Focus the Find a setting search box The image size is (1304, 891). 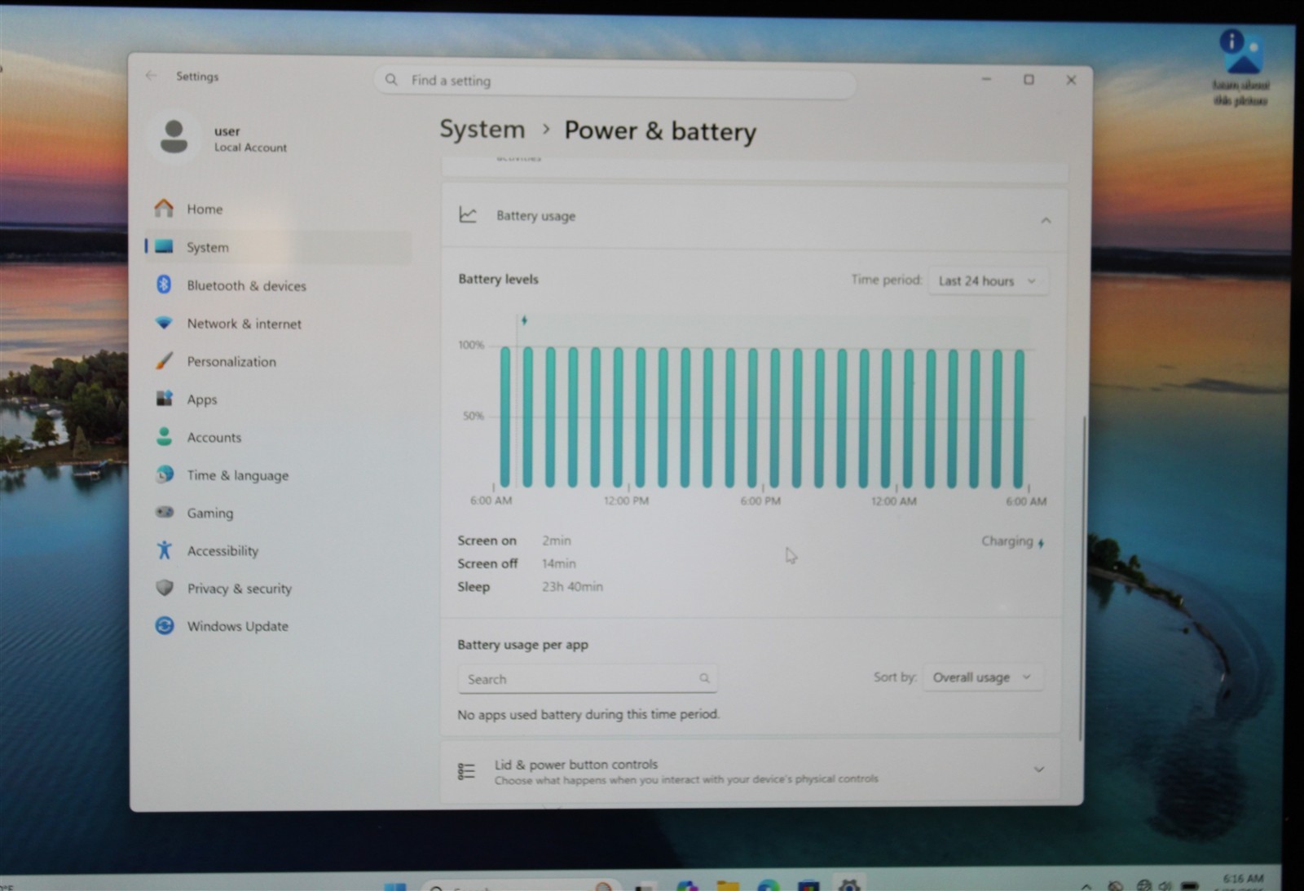pyautogui.click(x=615, y=81)
